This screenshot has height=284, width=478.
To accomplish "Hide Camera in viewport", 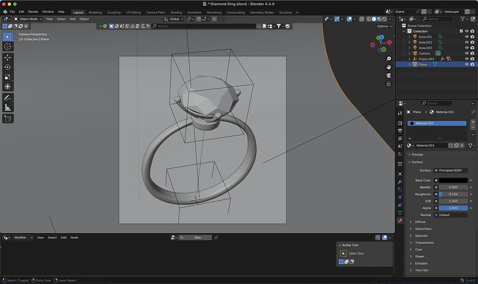I will 466,53.
